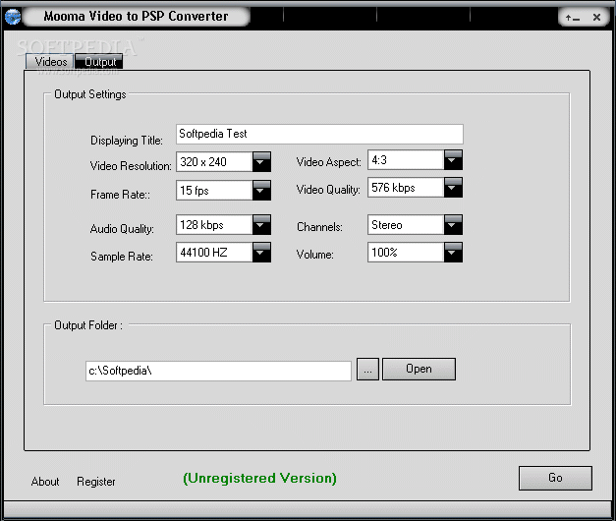Click the Displaying Title text field
Image resolution: width=616 pixels, height=521 pixels.
319,134
